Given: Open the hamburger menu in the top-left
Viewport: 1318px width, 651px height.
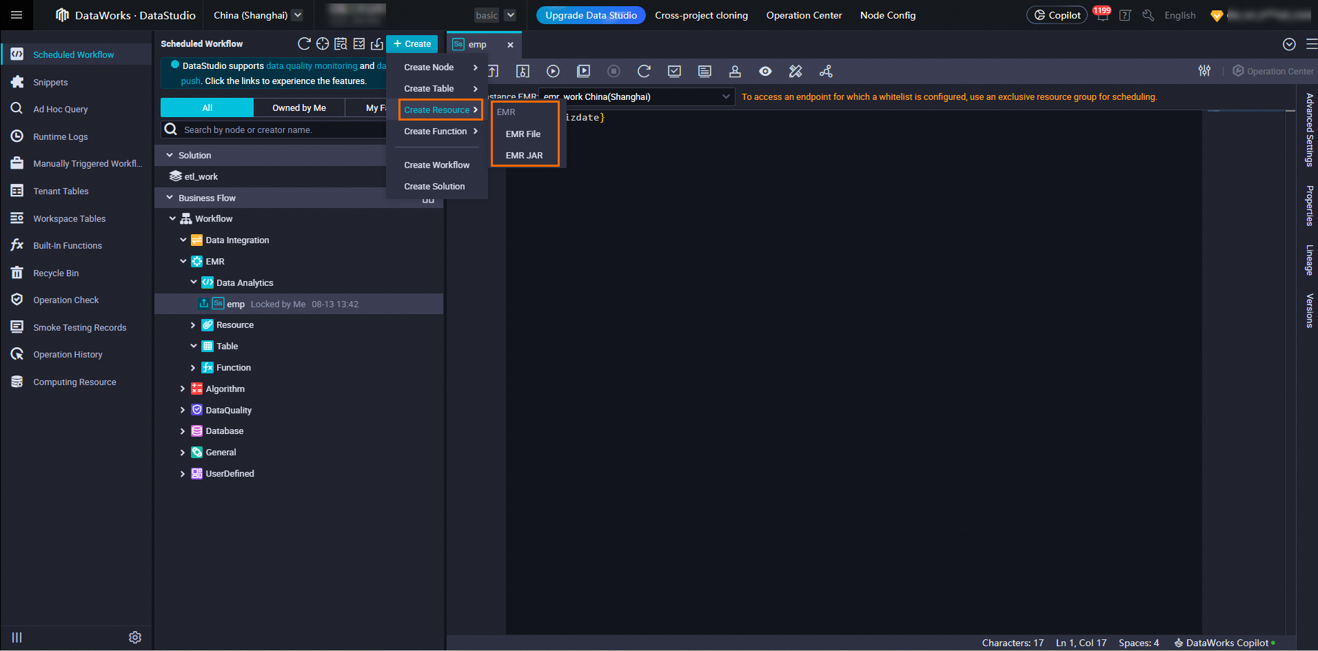Looking at the screenshot, I should 17,15.
